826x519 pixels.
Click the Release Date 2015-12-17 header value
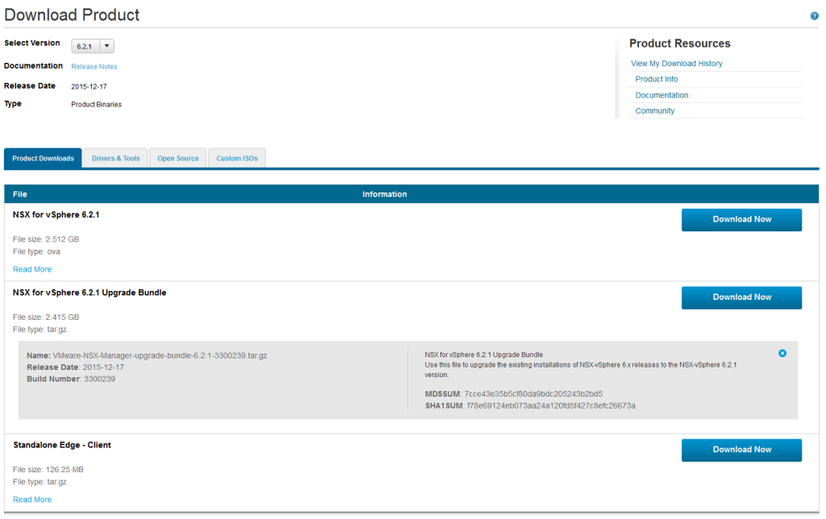pos(89,86)
